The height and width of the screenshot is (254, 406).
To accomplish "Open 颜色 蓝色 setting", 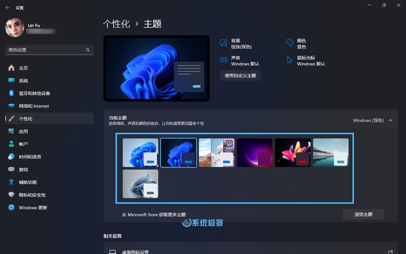I will pos(296,43).
